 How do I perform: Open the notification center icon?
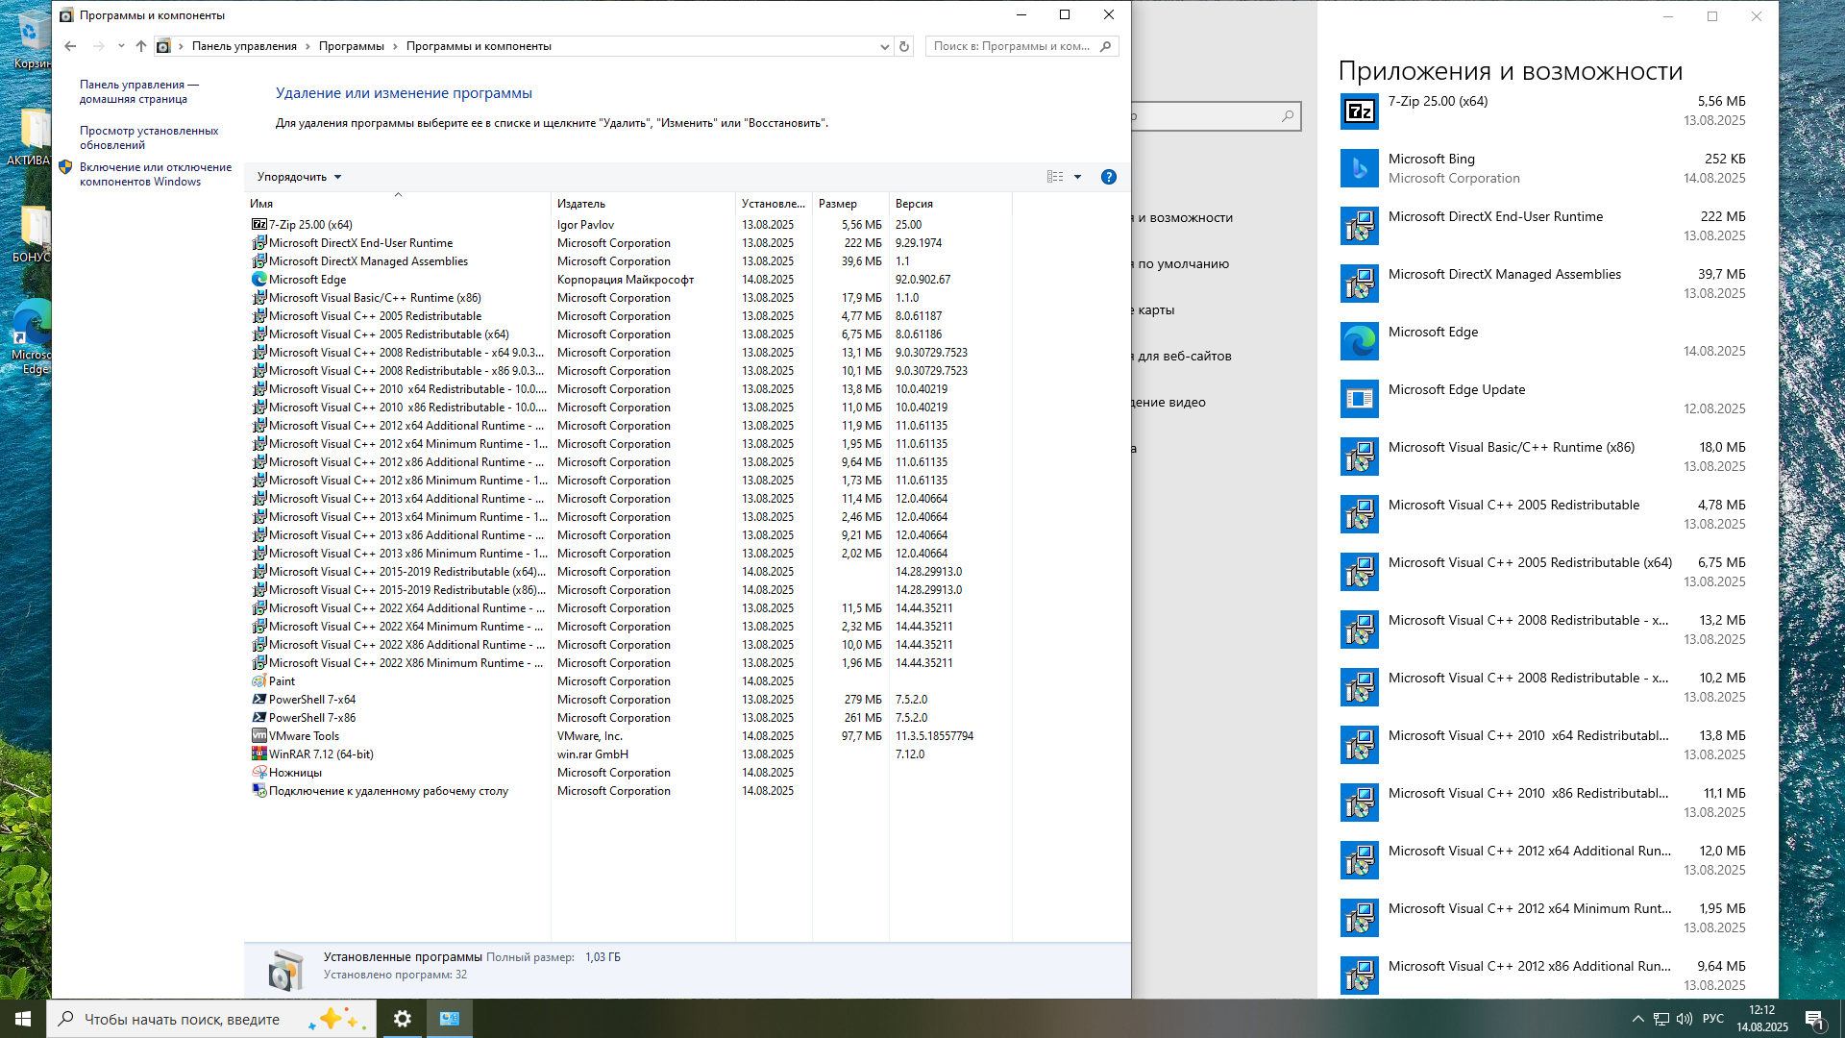pos(1815,1019)
